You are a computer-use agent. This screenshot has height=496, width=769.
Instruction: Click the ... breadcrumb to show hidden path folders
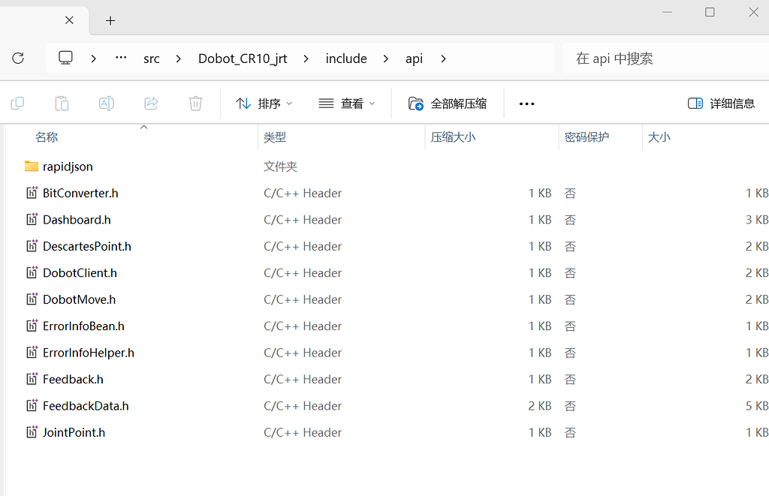click(x=120, y=58)
